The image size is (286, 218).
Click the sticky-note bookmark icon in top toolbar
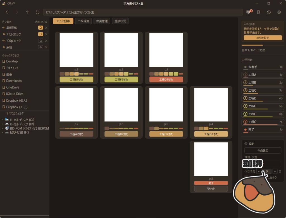258,12
